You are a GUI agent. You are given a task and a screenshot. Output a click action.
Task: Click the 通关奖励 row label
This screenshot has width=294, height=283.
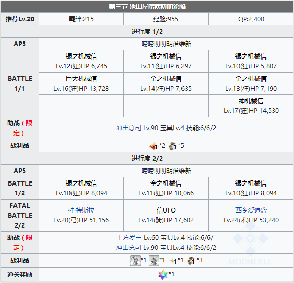pyautogui.click(x=20, y=275)
